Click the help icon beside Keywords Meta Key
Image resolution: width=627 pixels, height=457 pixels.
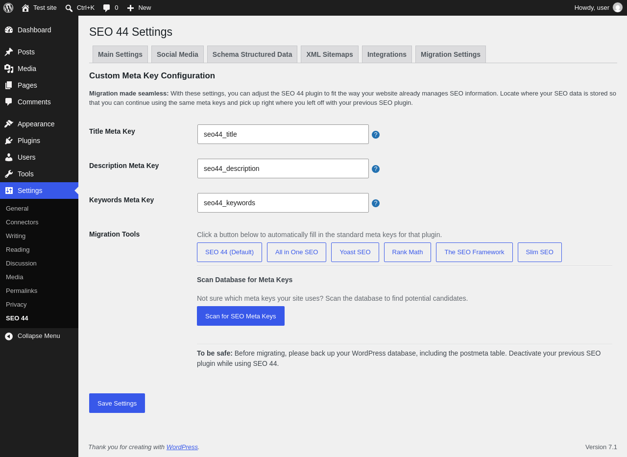tap(376, 203)
